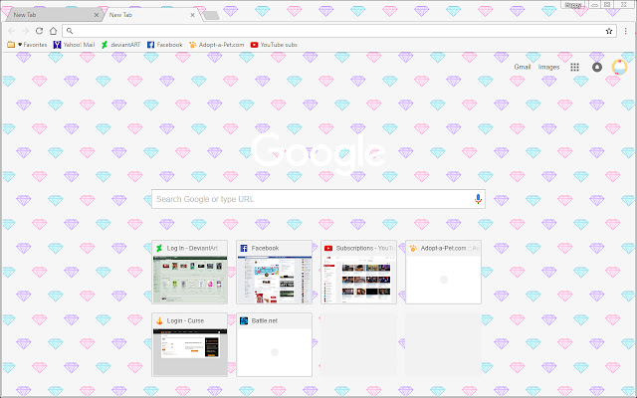Open the Adopt-a-Pet.com most-visited tile
The width and height of the screenshot is (637, 398).
click(443, 272)
